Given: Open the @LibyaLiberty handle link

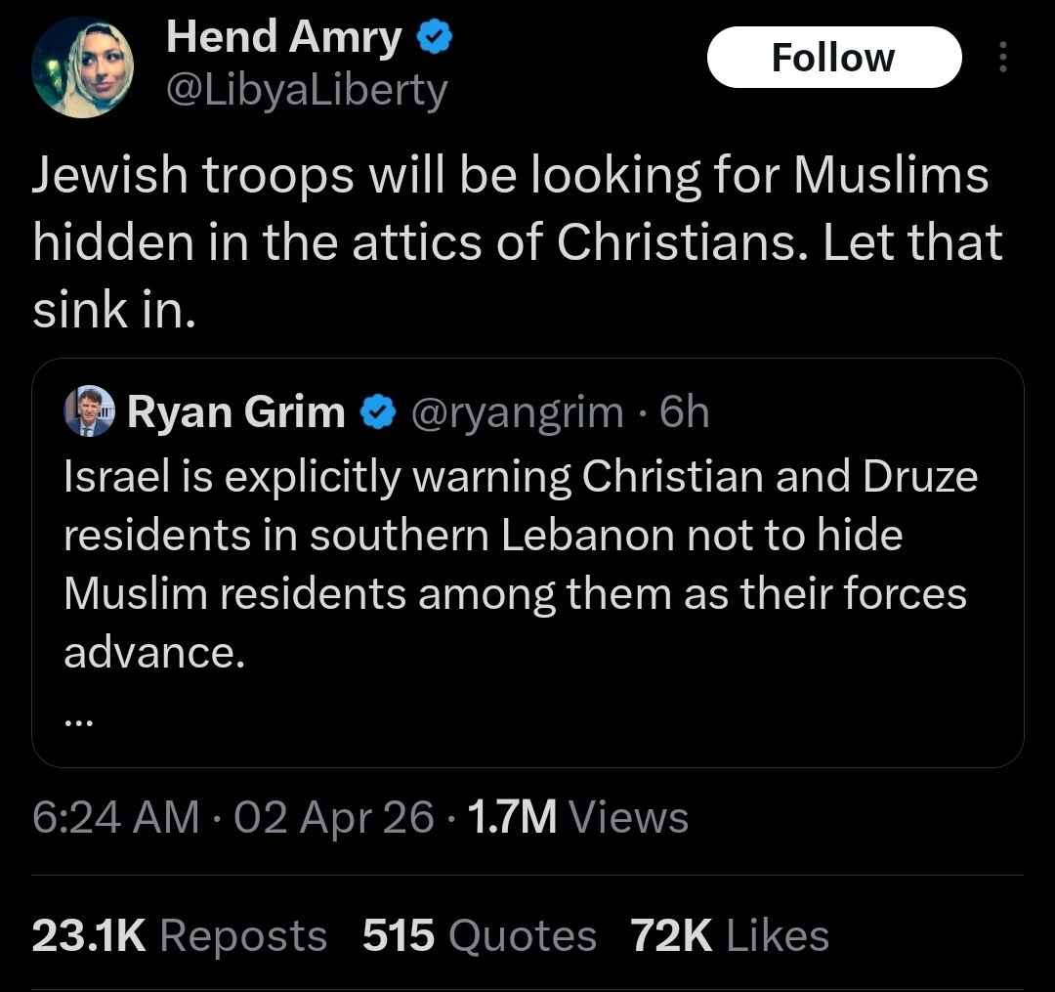Looking at the screenshot, I should click(307, 91).
